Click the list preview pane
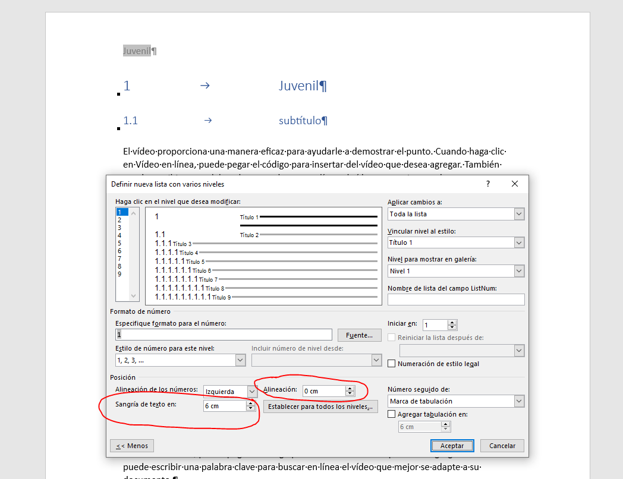 coord(264,256)
